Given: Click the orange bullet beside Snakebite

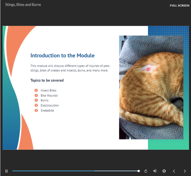Looking at the screenshot, I should click(36, 110).
